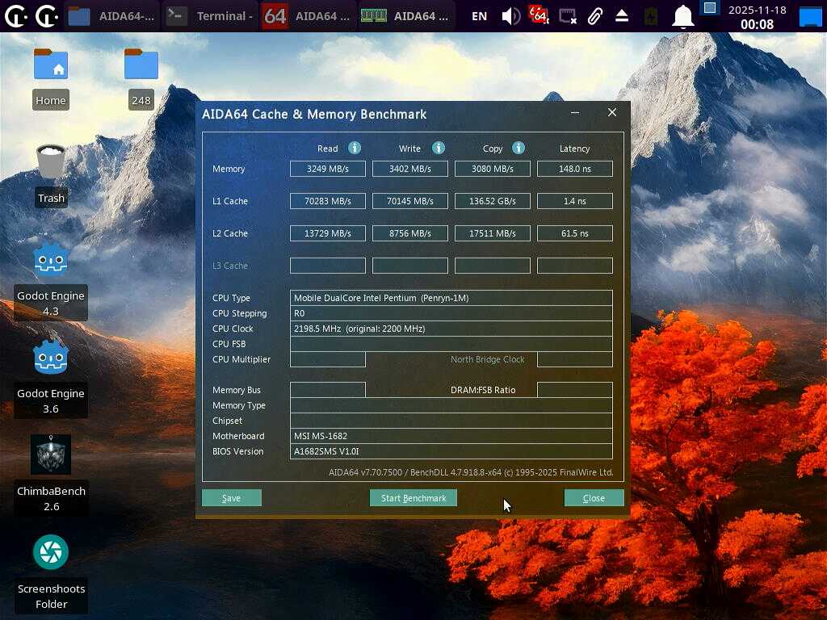
Task: Click the CPU Stepping value R0
Action: (x=451, y=313)
